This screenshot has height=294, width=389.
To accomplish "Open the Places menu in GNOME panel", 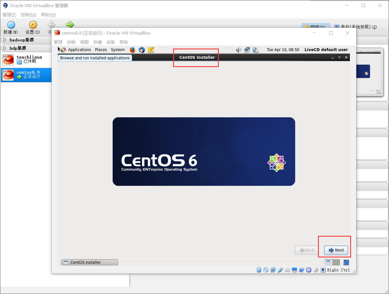I will click(x=101, y=50).
